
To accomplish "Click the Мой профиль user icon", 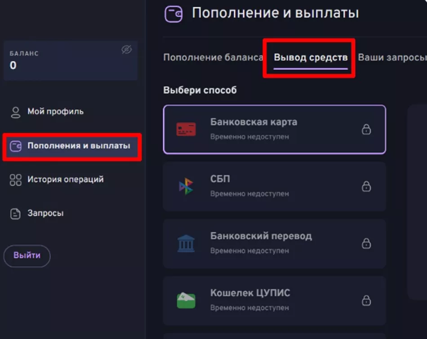I will click(x=16, y=112).
